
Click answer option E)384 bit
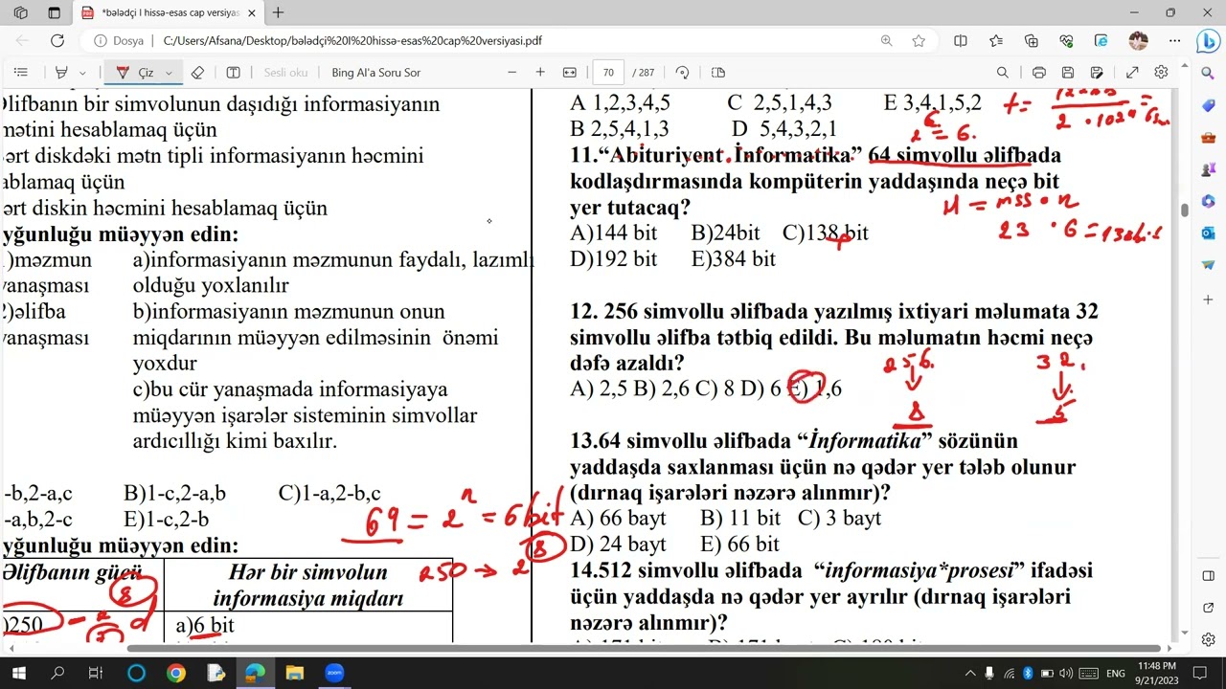pyautogui.click(x=734, y=258)
